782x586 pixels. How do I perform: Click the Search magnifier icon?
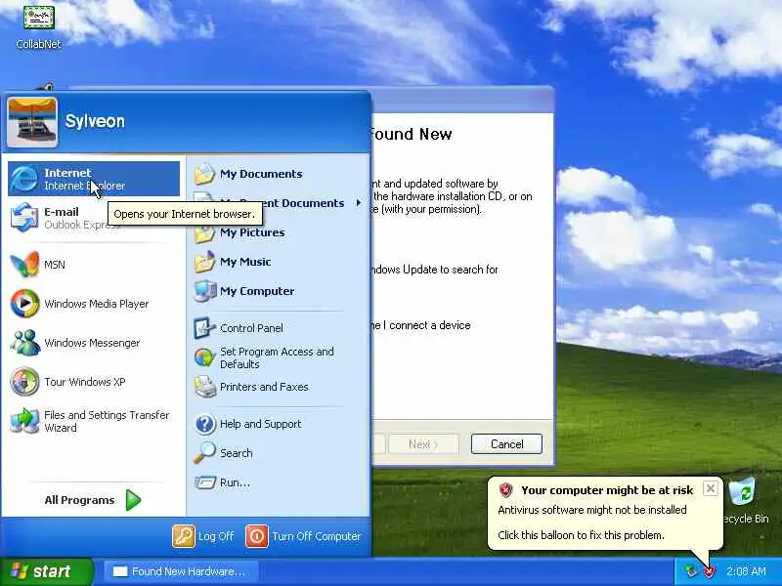[204, 453]
